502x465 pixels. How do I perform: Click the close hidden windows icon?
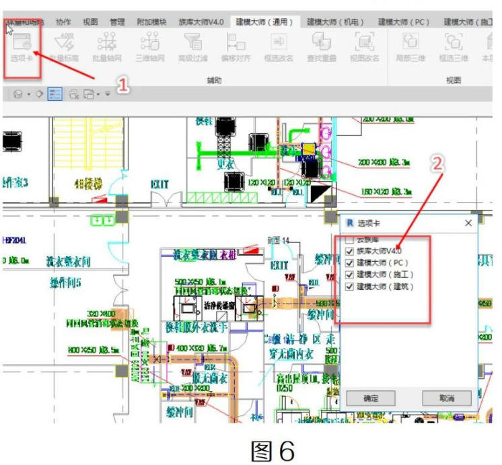click(x=74, y=94)
